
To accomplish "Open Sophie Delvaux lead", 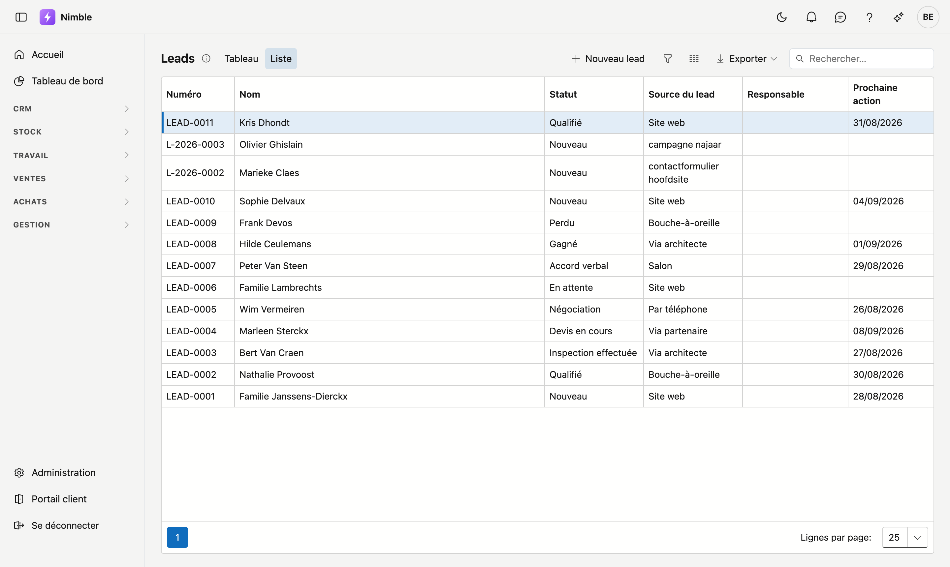I will click(x=272, y=201).
